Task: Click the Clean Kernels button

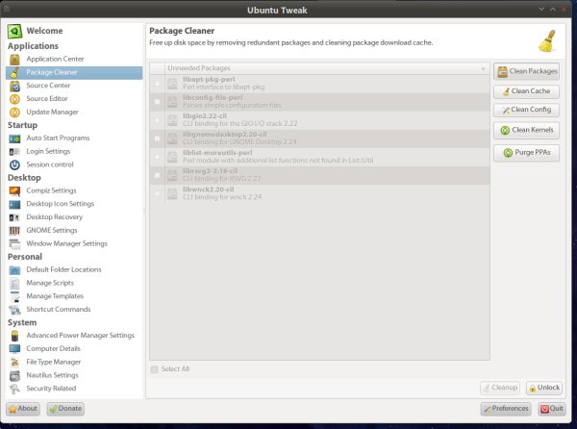Action: click(527, 130)
